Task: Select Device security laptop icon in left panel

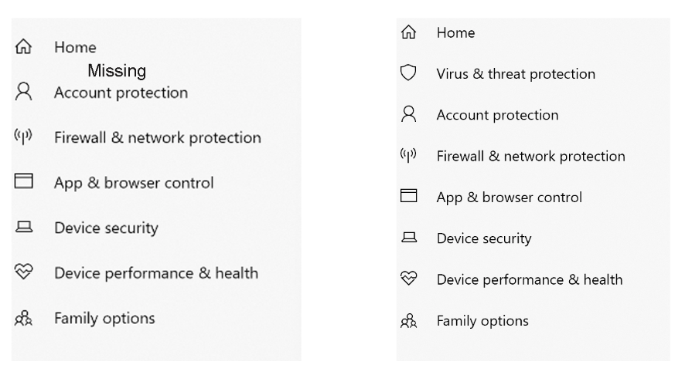Action: pyautogui.click(x=24, y=228)
